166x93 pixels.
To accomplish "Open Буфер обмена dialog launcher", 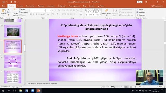I will coord(11,18).
